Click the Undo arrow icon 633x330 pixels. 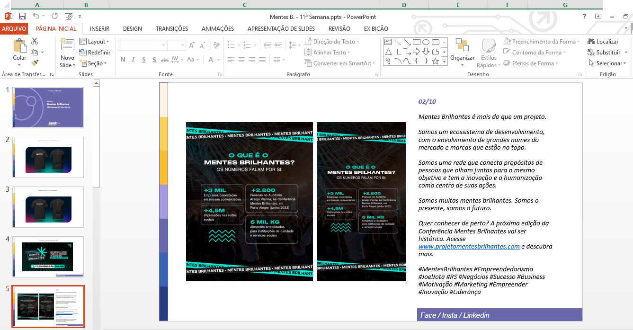36,16
